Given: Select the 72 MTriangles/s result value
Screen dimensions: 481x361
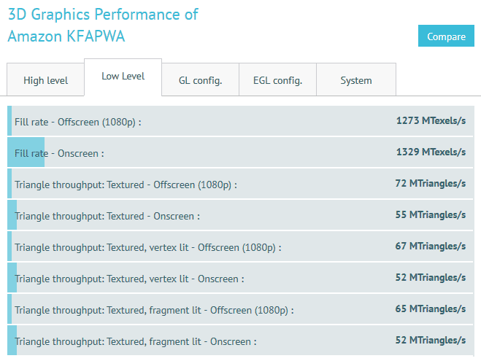Looking at the screenshot, I should click(430, 184).
